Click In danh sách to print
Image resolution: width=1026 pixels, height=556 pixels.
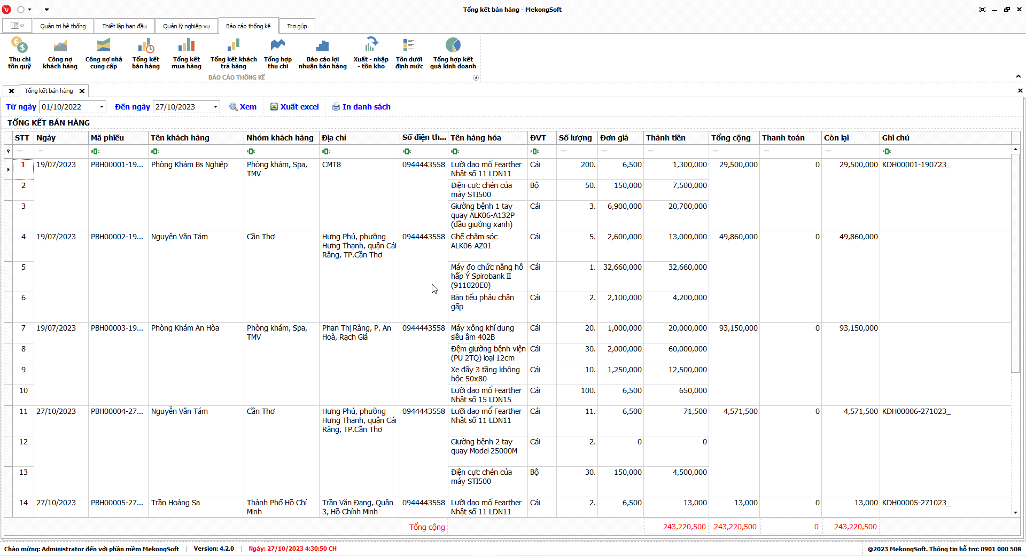point(361,107)
